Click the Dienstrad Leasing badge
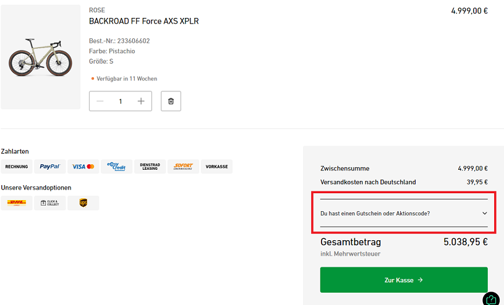 click(150, 167)
